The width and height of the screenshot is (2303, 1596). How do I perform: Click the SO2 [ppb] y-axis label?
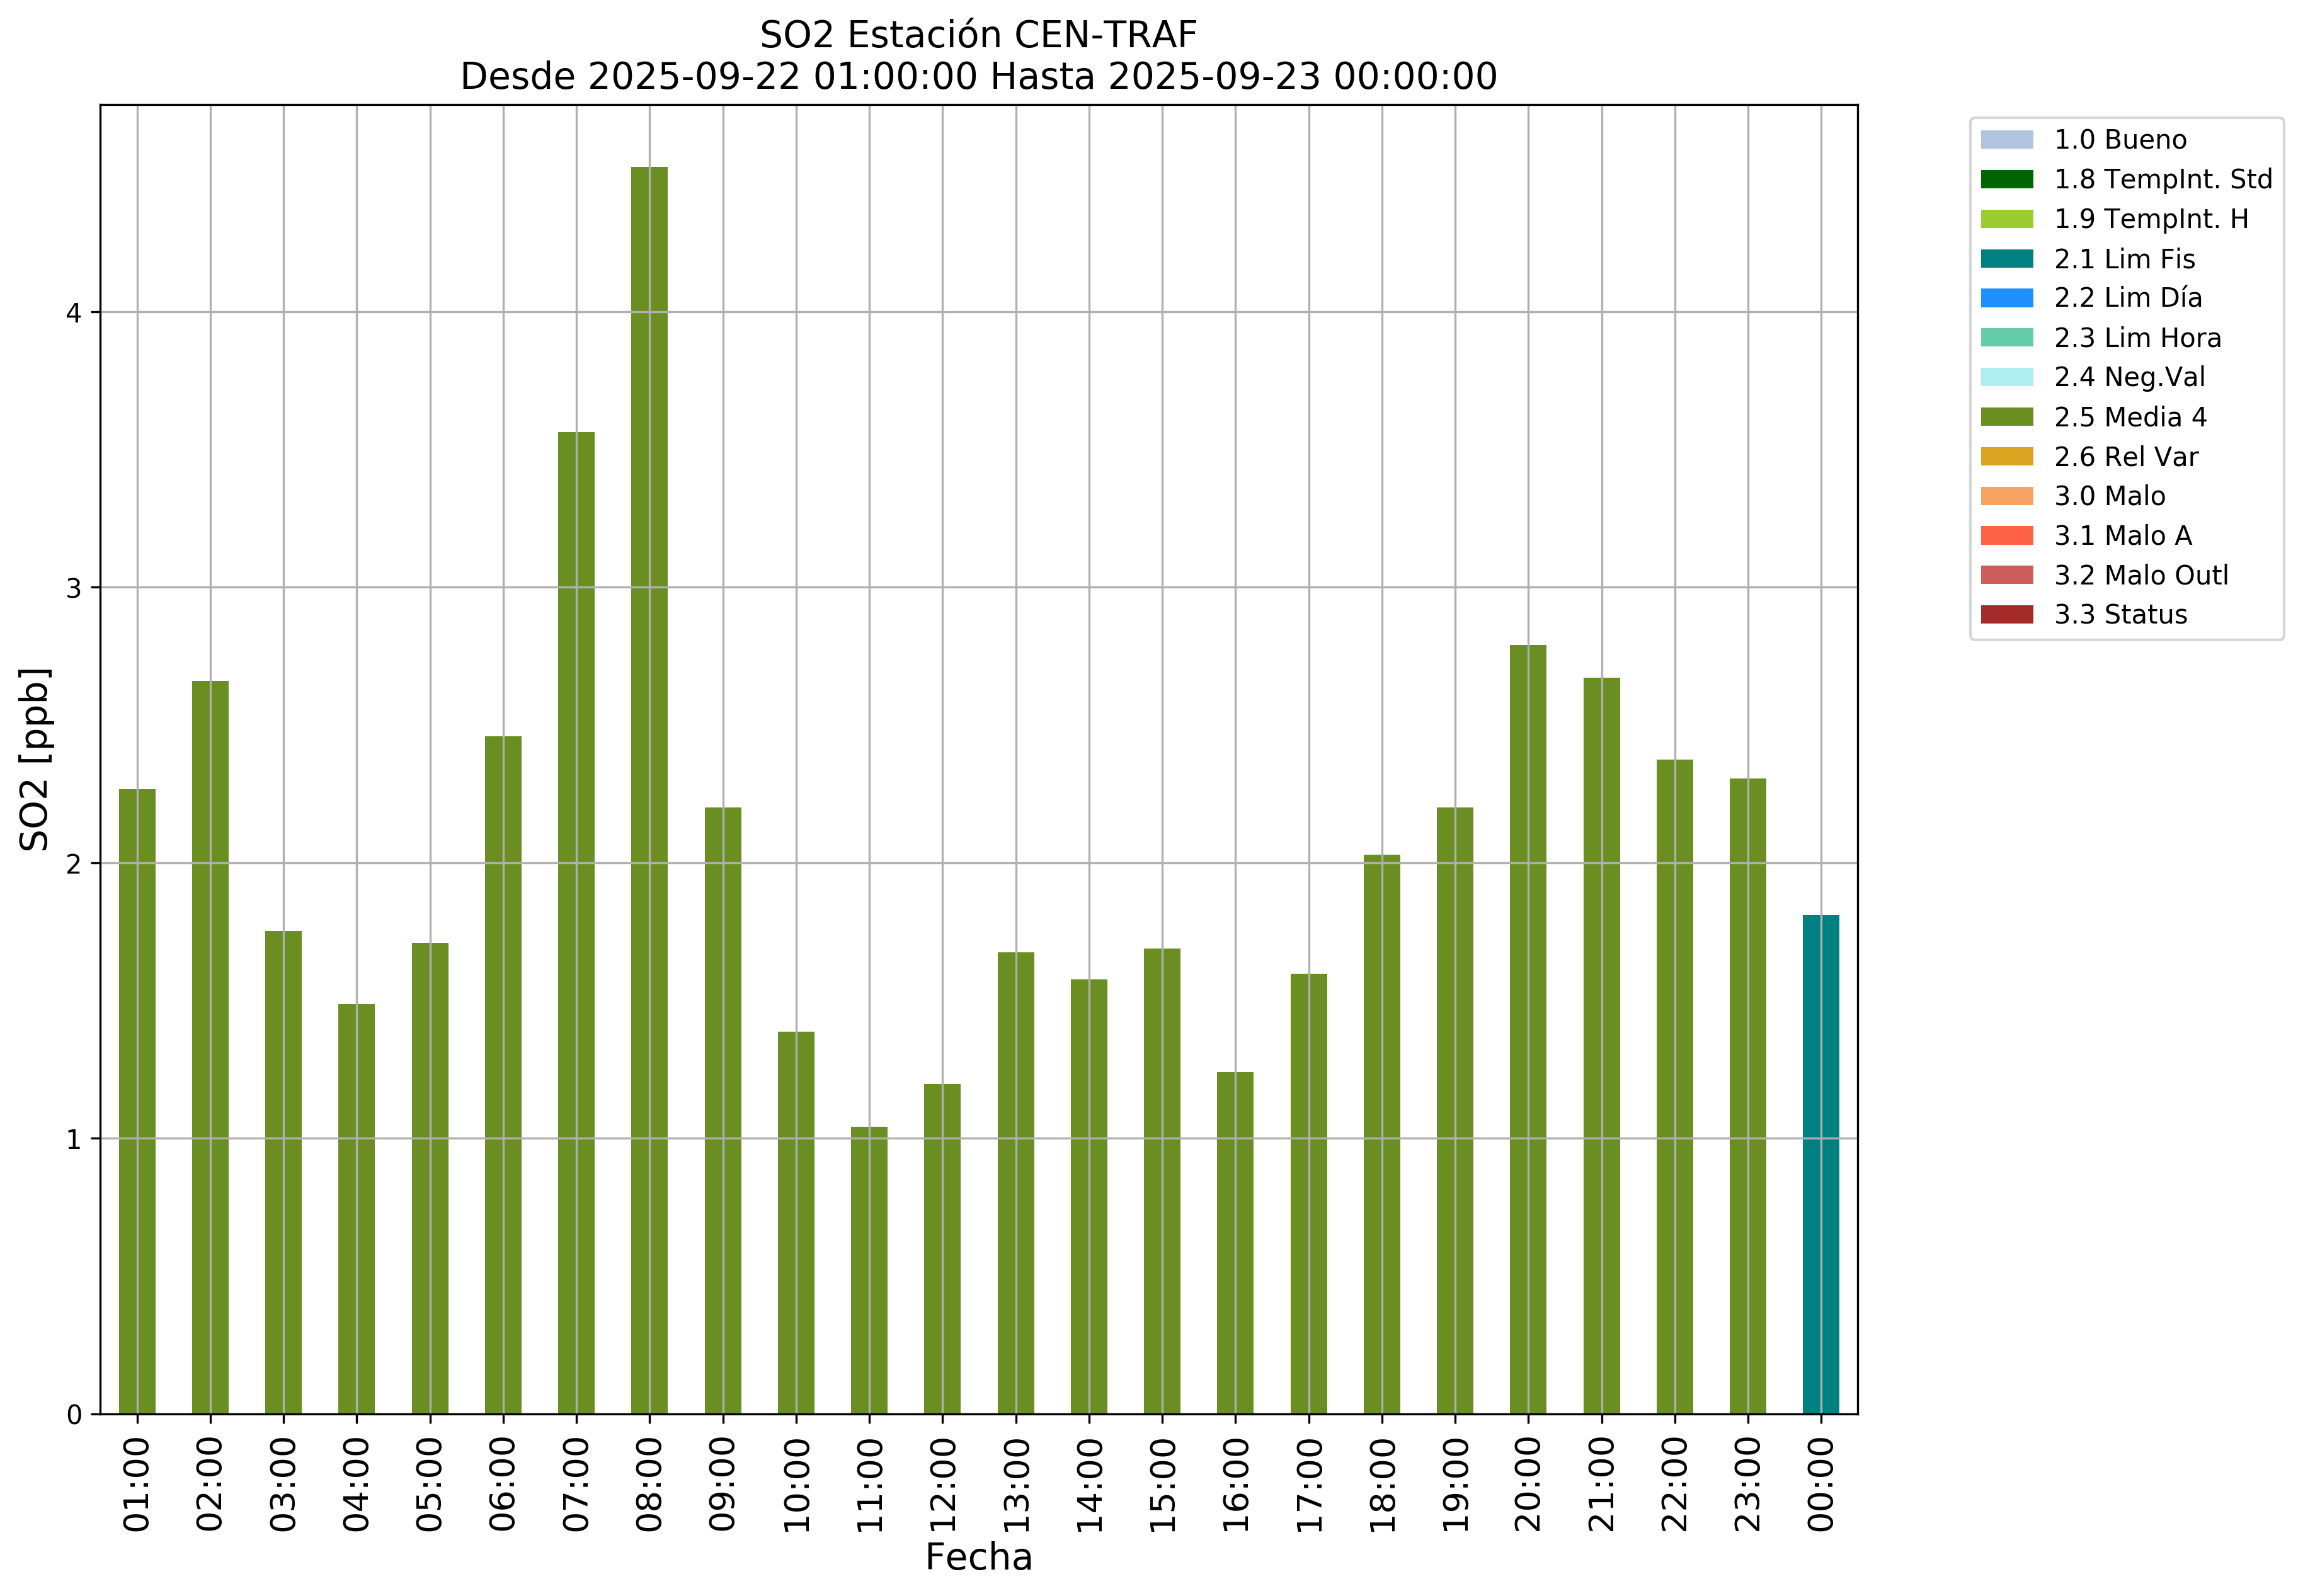tap(34, 758)
